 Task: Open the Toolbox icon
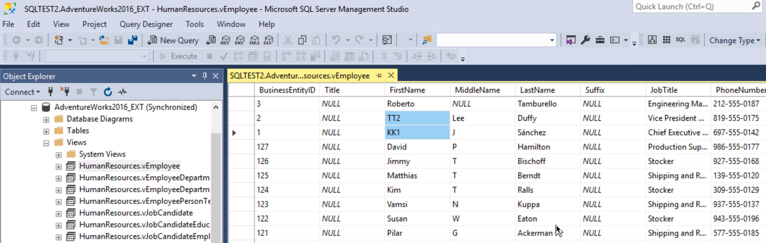(600, 40)
